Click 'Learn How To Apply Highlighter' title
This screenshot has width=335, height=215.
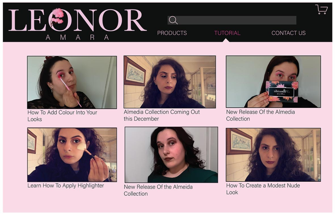(x=66, y=186)
